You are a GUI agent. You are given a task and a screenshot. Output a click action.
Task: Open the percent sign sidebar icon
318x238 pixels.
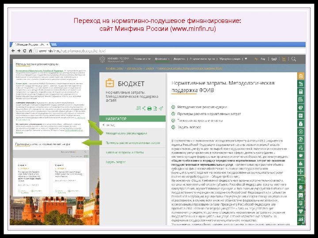pos(301,84)
